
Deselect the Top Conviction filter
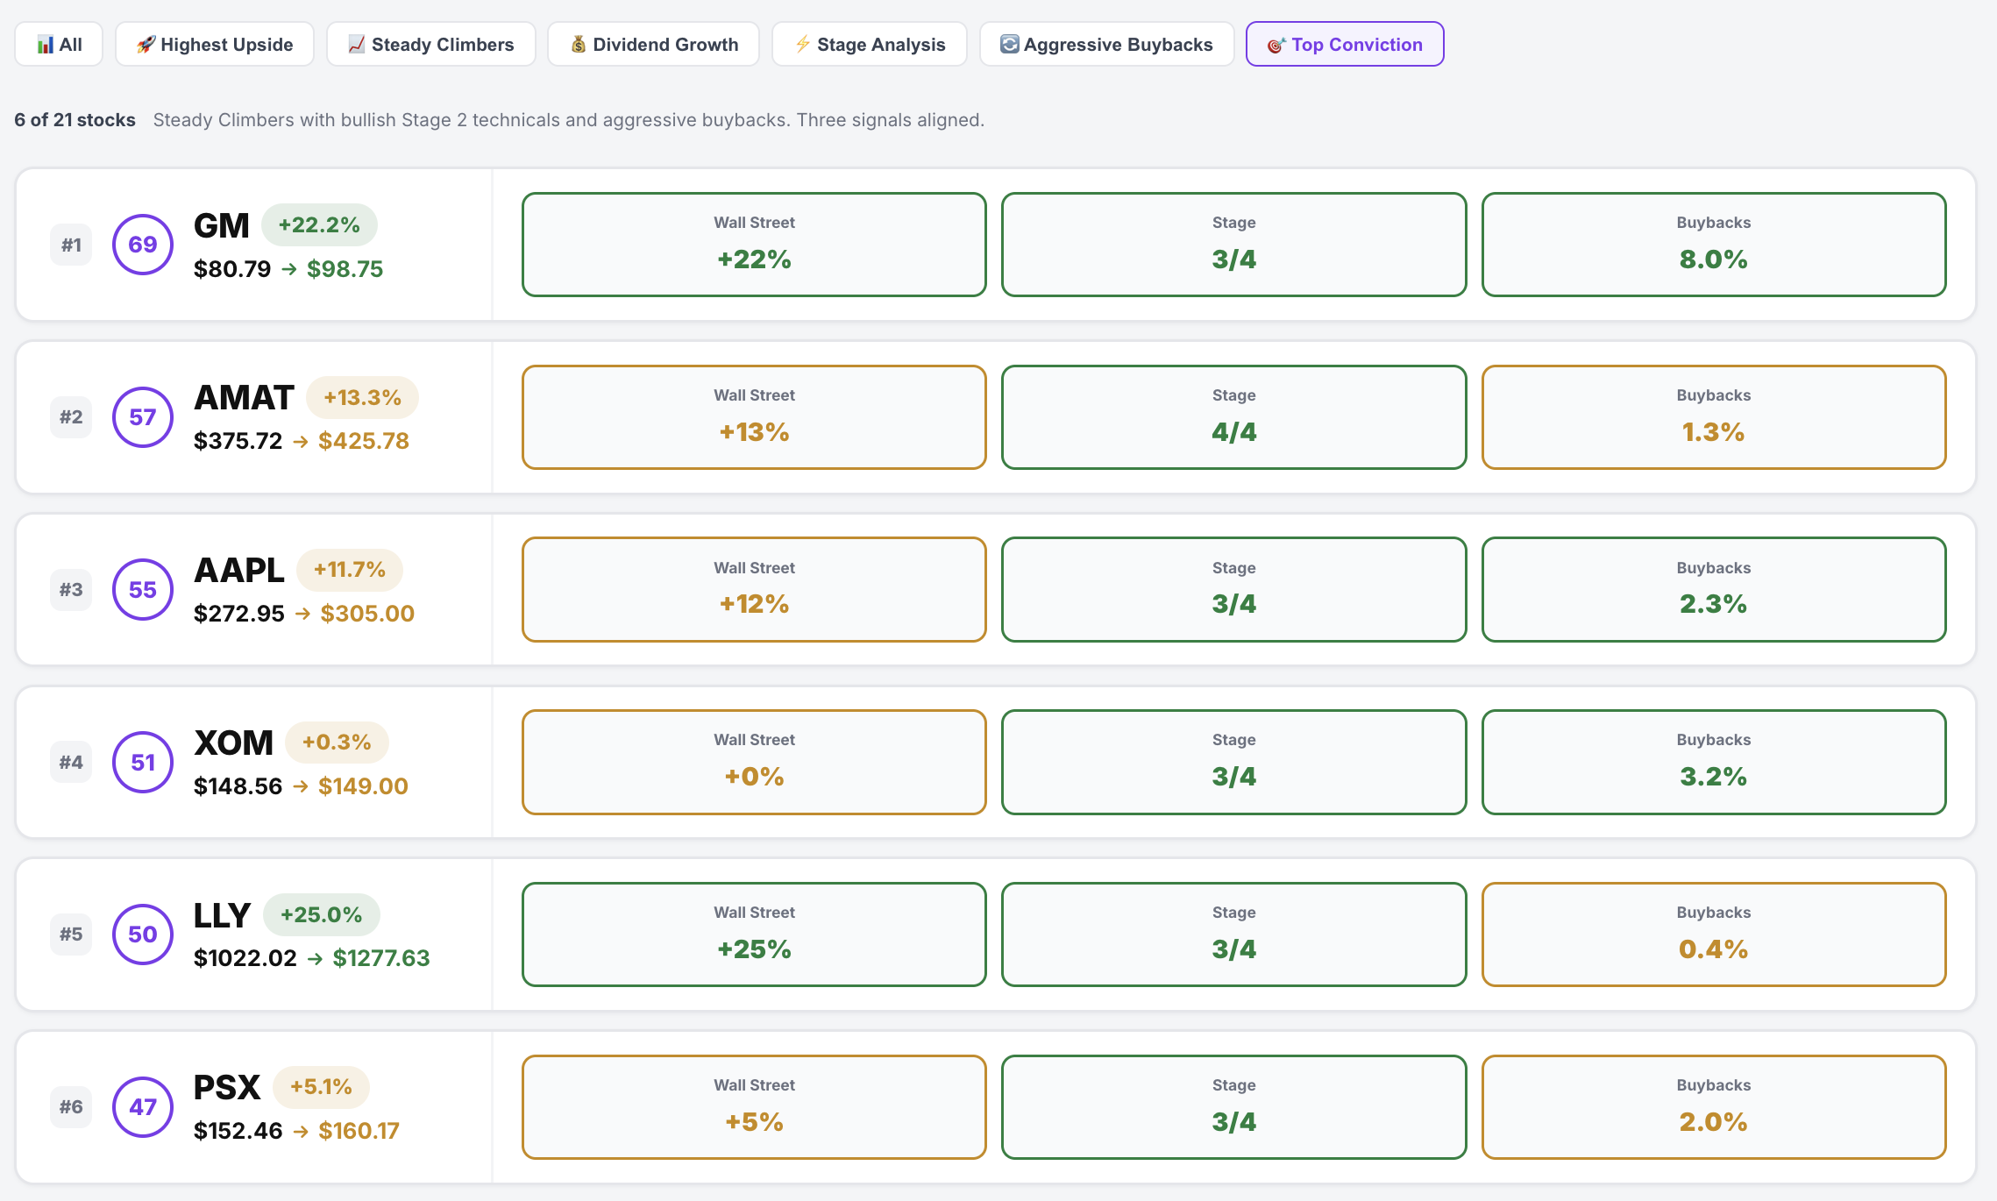(1344, 44)
